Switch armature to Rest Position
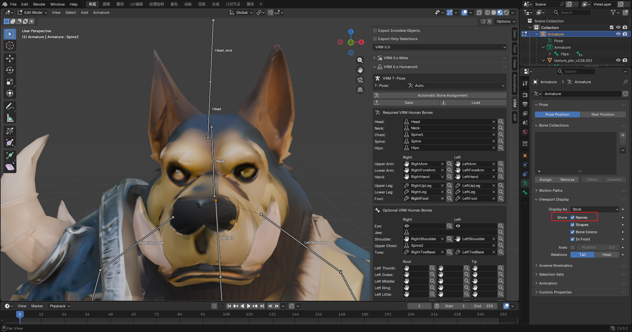Image resolution: width=632 pixels, height=332 pixels. 603,115
